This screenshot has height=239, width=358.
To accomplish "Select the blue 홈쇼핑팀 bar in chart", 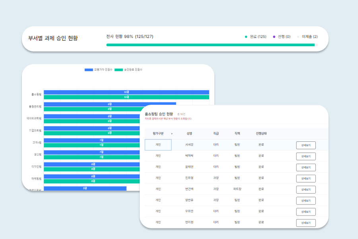I will tap(126, 92).
